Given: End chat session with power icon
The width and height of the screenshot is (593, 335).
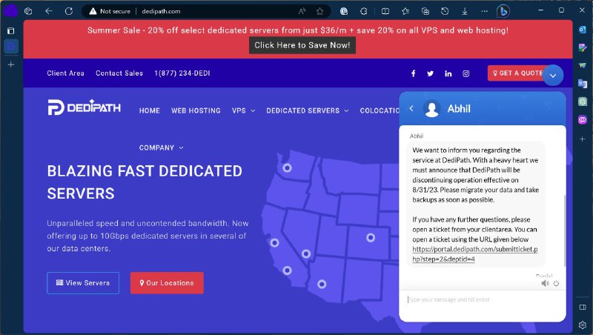Looking at the screenshot, I should [556, 283].
